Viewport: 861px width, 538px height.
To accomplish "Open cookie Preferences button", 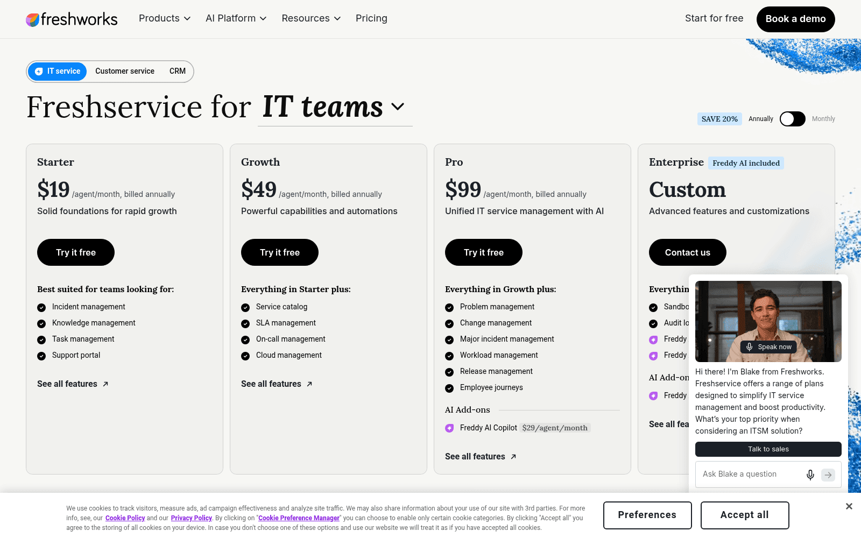I will (647, 515).
